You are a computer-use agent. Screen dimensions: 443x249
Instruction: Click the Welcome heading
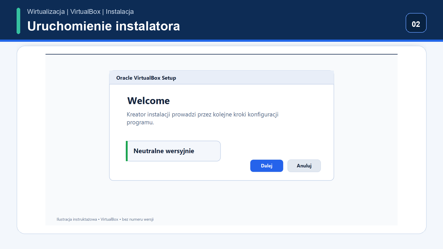pyautogui.click(x=148, y=101)
